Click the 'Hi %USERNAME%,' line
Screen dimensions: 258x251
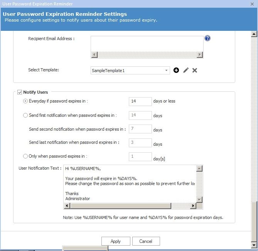tap(83, 168)
